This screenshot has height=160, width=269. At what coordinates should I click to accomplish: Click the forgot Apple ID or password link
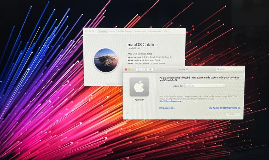coord(224,108)
